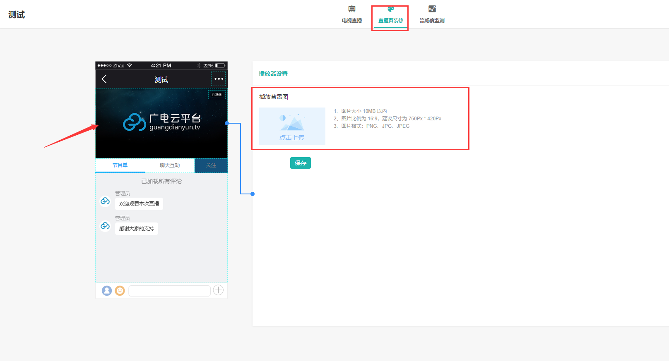Click the user avatar icon beside chat input

coord(107,291)
